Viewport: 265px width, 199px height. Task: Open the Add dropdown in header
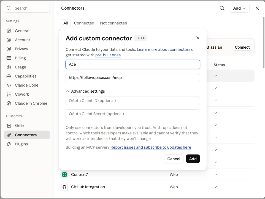coord(239,8)
